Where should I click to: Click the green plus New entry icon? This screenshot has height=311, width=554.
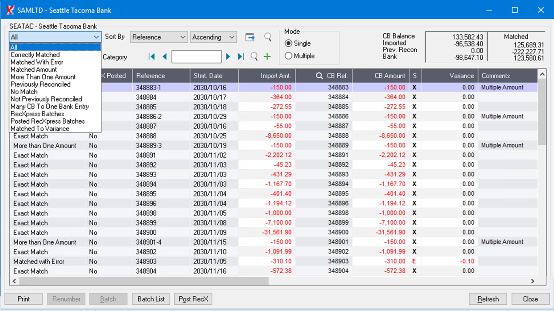267,56
